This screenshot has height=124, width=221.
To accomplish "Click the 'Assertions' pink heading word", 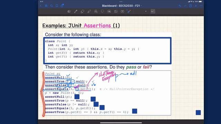I will [97, 25].
